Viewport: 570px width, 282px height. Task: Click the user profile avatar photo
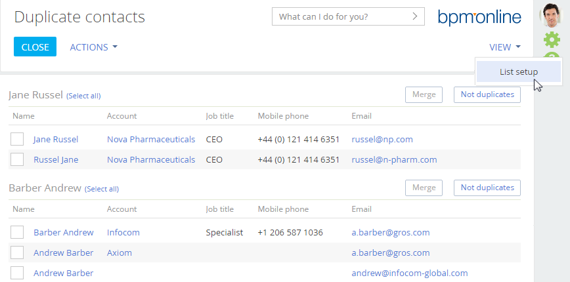[x=552, y=14]
